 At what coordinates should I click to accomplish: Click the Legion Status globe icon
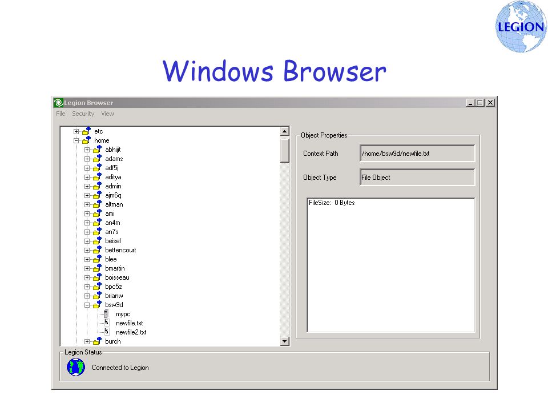(x=76, y=367)
